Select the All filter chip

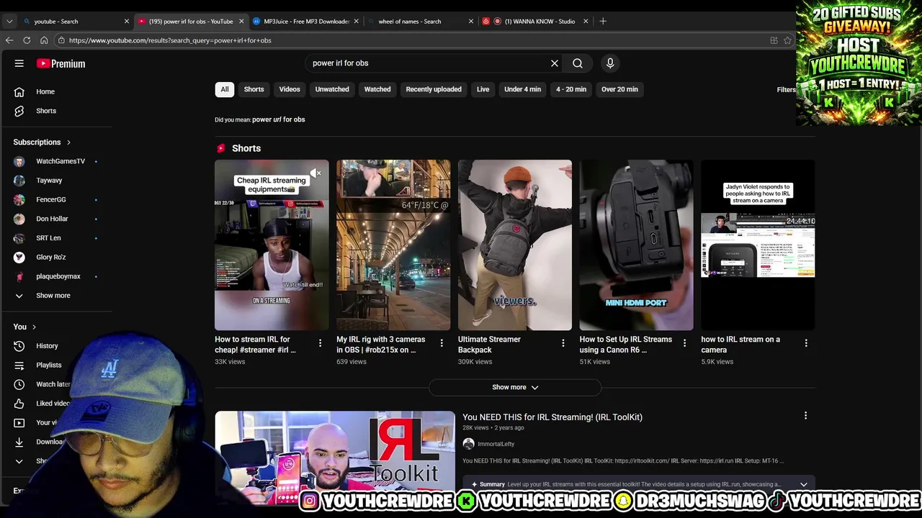point(225,89)
